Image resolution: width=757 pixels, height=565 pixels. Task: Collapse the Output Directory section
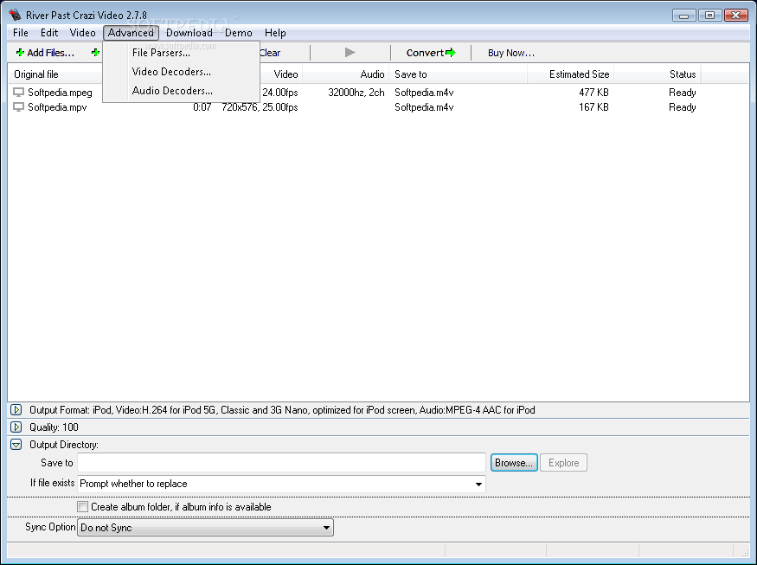pyautogui.click(x=16, y=444)
